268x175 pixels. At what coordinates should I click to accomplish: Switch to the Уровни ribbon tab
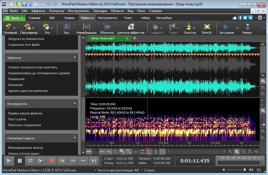click(69, 18)
